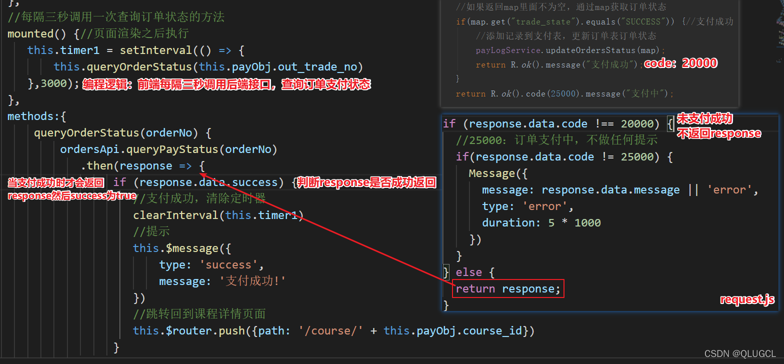Click 'if (response.data.code !== 20000) {' line
Viewport: 784px width, 364px height.
tap(558, 123)
